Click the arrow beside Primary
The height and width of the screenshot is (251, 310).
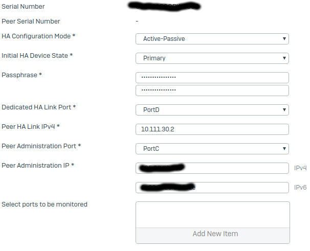284,58
